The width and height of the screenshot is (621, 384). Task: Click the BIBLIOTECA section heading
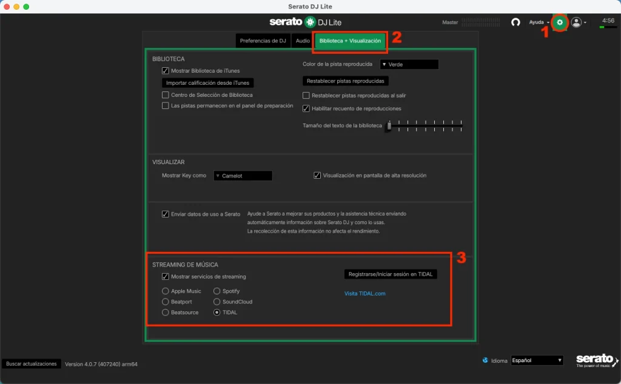(169, 59)
